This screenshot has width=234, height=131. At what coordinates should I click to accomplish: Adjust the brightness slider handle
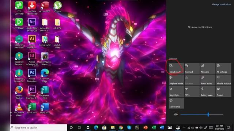(x=208, y=114)
